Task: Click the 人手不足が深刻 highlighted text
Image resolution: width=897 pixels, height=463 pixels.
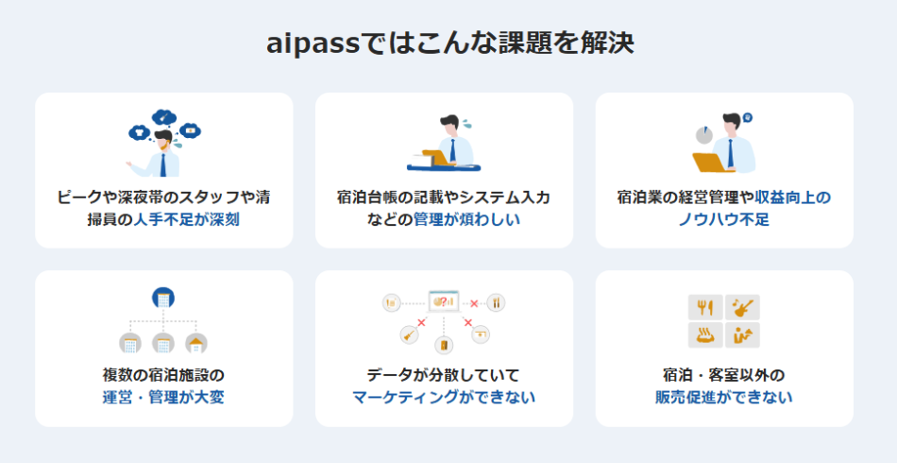Action: pyautogui.click(x=187, y=220)
